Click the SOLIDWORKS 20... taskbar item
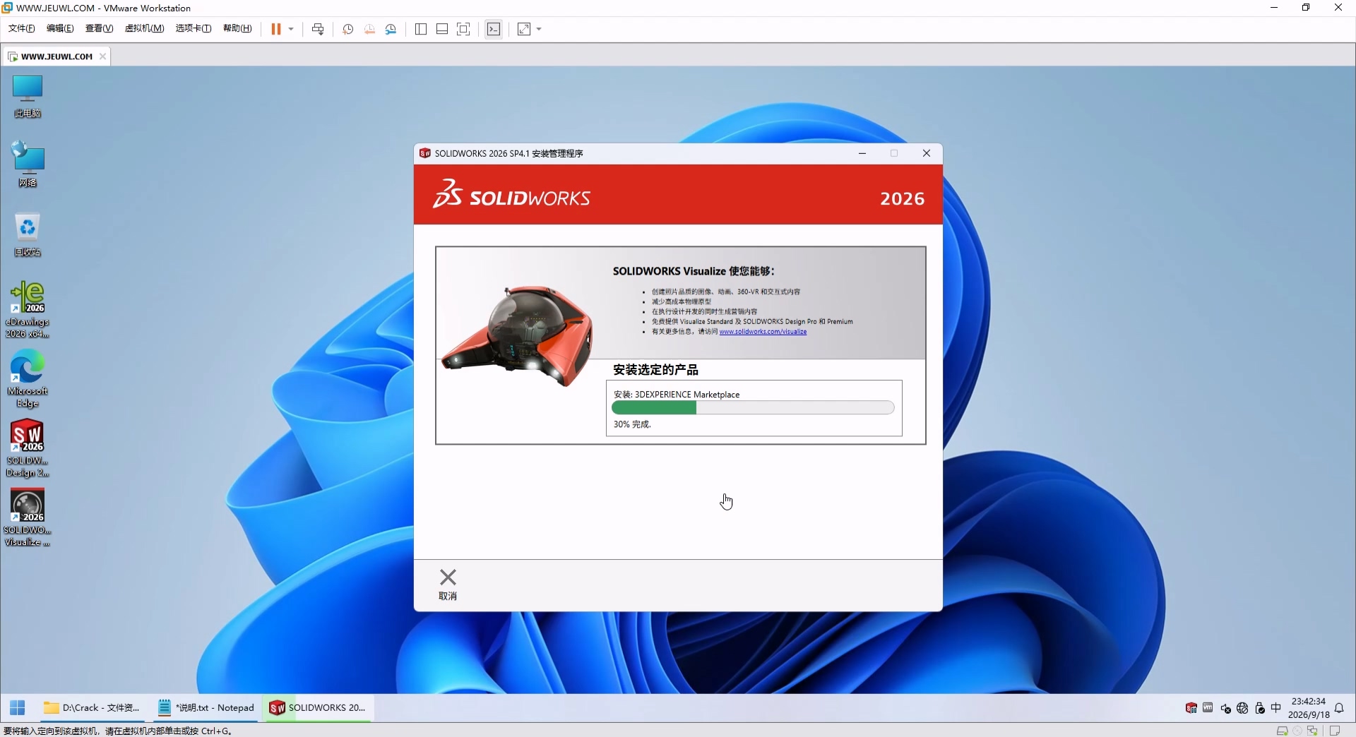1356x737 pixels. pyautogui.click(x=318, y=707)
